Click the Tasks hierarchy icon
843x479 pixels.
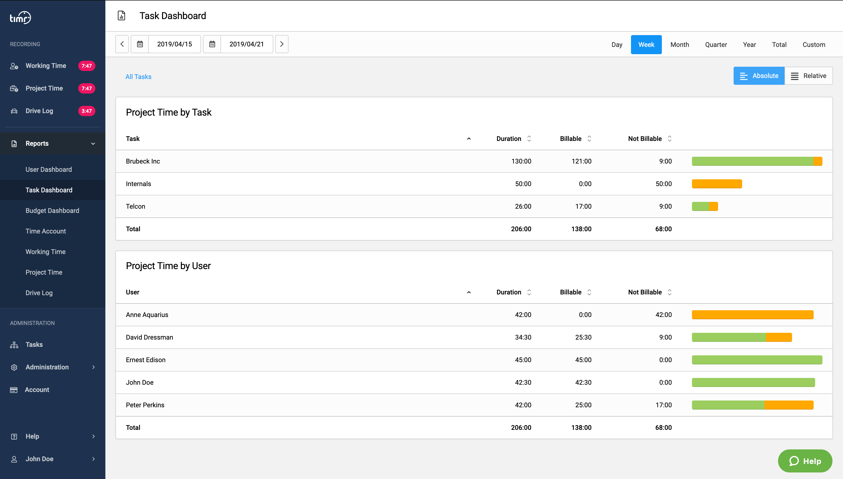14,345
